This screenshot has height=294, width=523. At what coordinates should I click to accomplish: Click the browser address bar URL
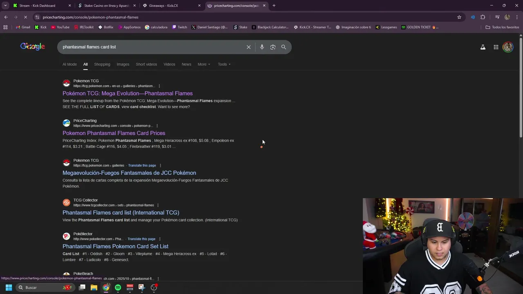point(90,17)
